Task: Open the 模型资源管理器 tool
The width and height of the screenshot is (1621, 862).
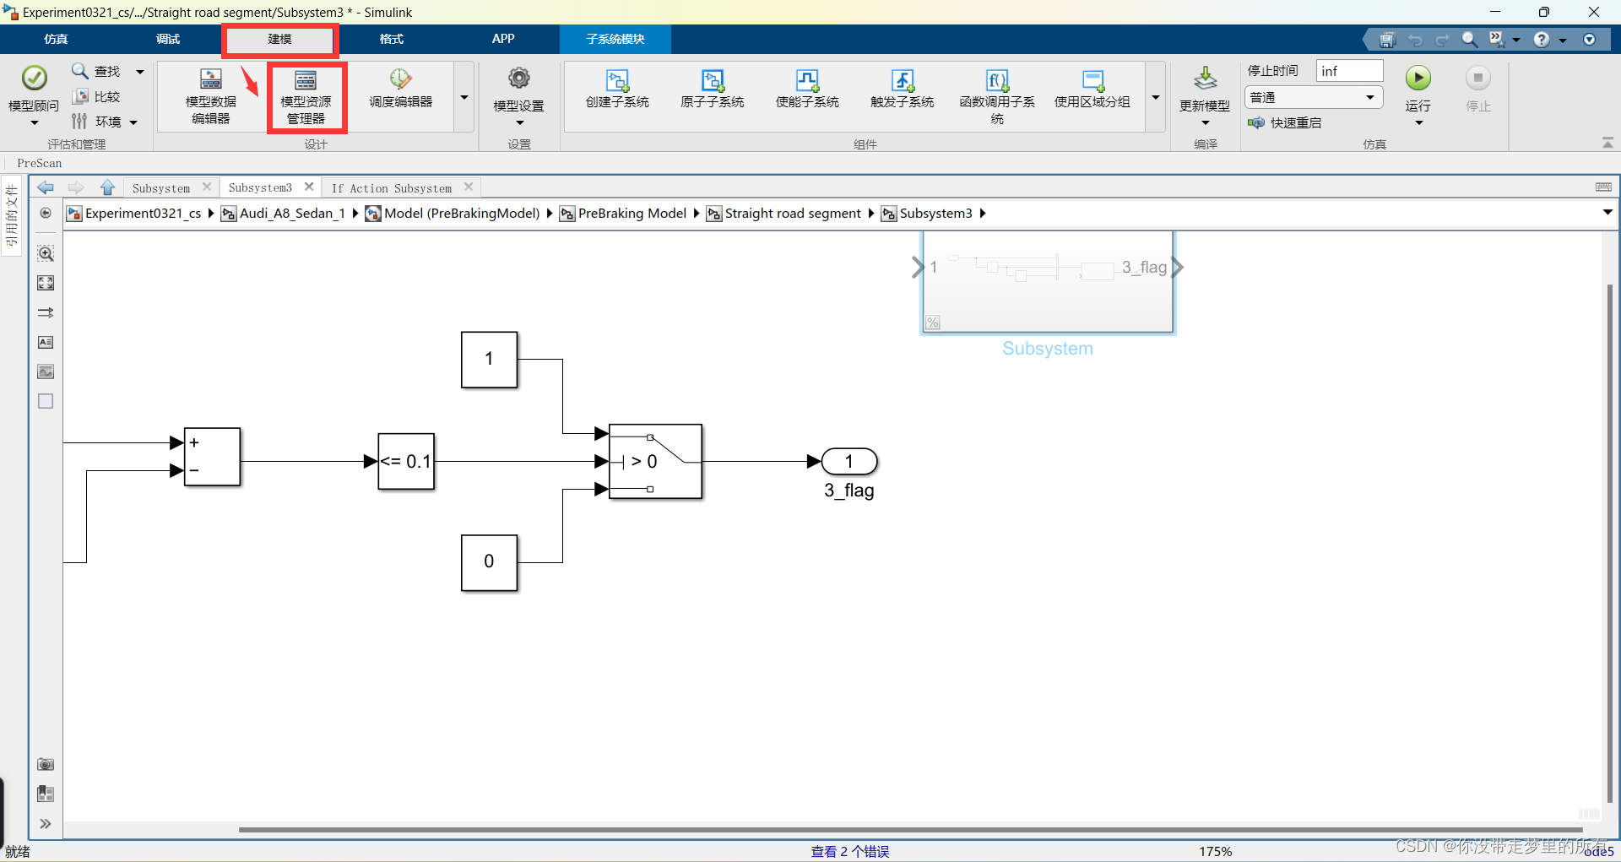Action: tap(306, 95)
